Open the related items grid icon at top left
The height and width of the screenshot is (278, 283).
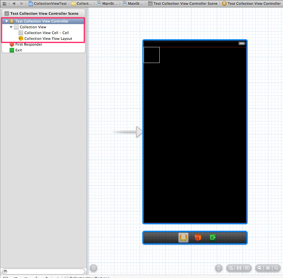pyautogui.click(x=4, y=4)
